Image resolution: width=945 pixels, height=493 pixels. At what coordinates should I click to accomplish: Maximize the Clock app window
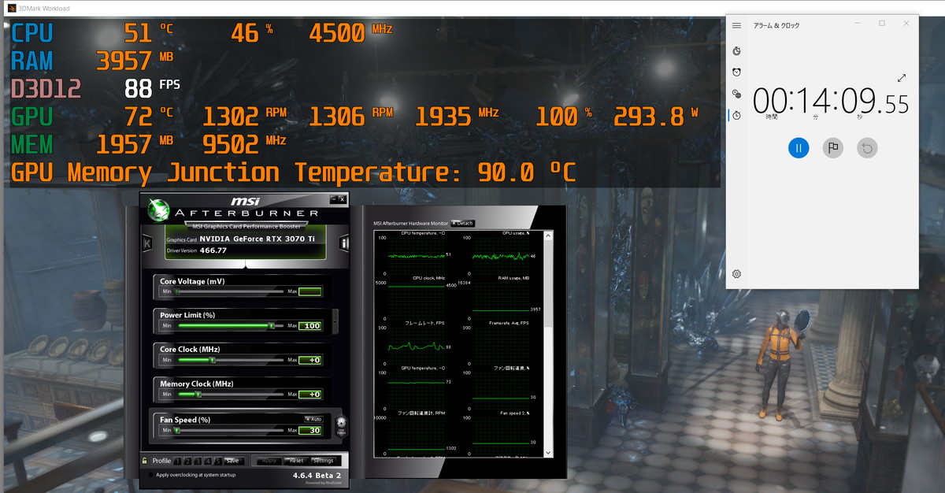tap(881, 24)
